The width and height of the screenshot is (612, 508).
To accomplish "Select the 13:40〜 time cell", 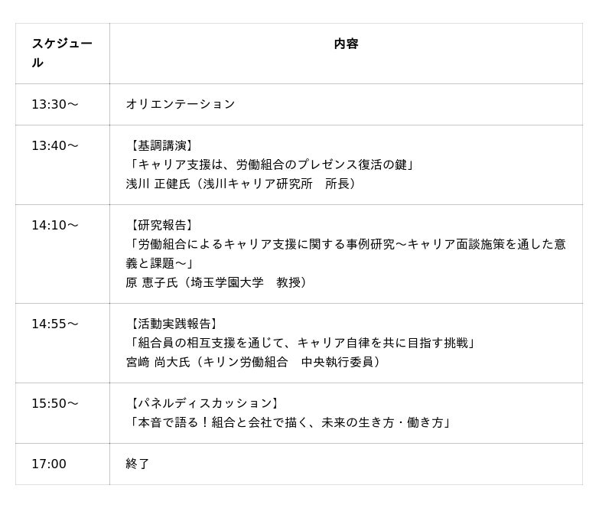I will pyautogui.click(x=54, y=145).
